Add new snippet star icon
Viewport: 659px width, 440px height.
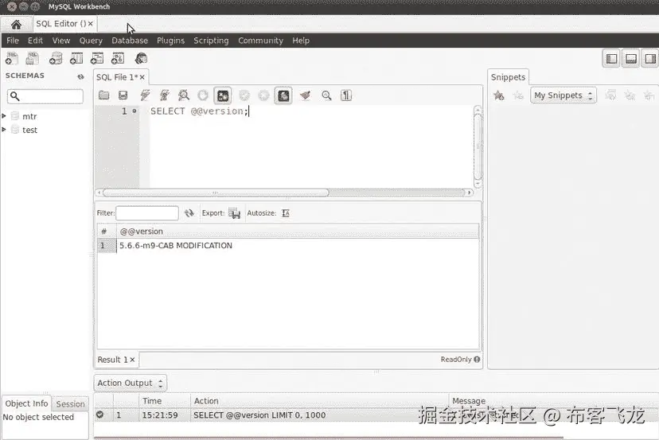coord(499,95)
